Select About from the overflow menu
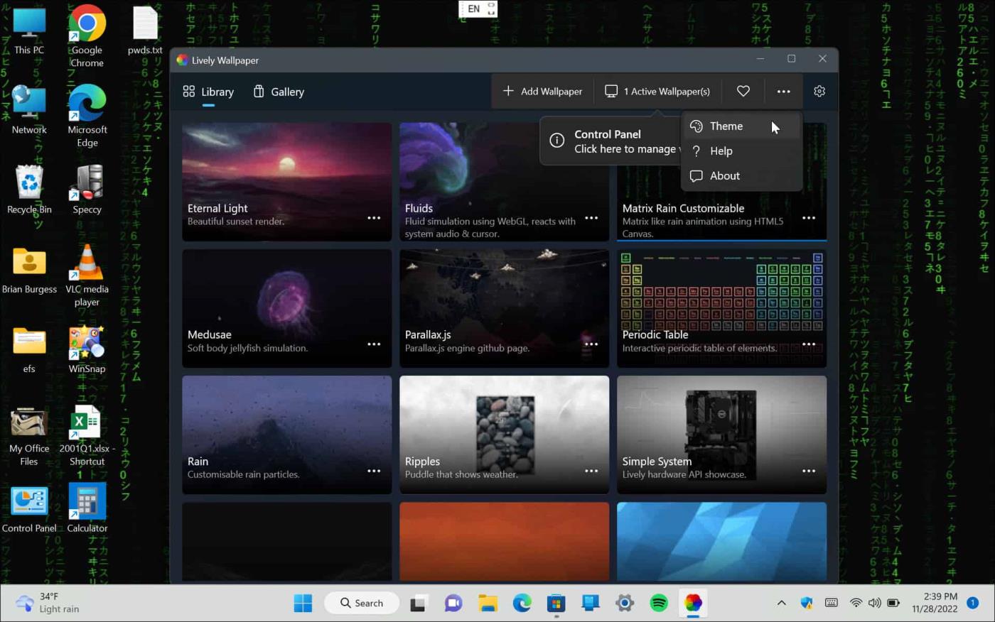Viewport: 995px width, 622px height. click(x=741, y=176)
